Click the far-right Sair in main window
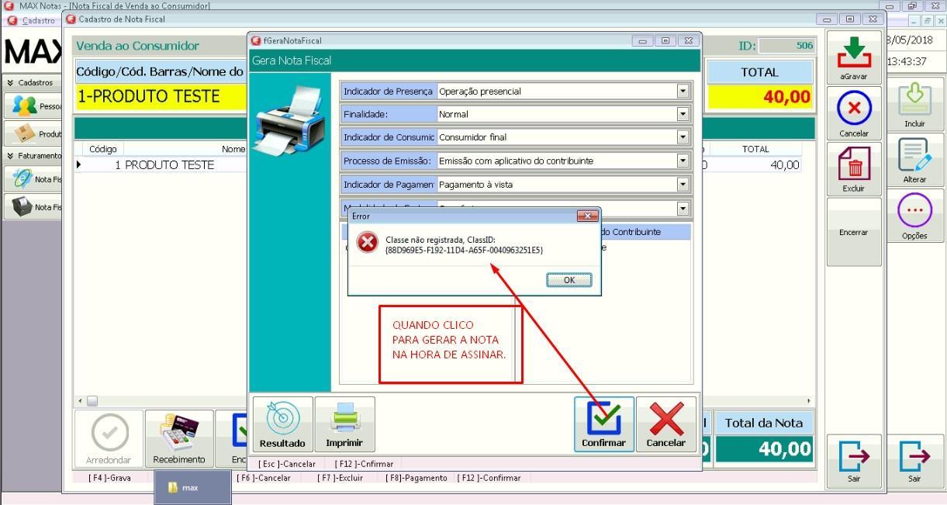The height and width of the screenshot is (505, 947). 914,461
